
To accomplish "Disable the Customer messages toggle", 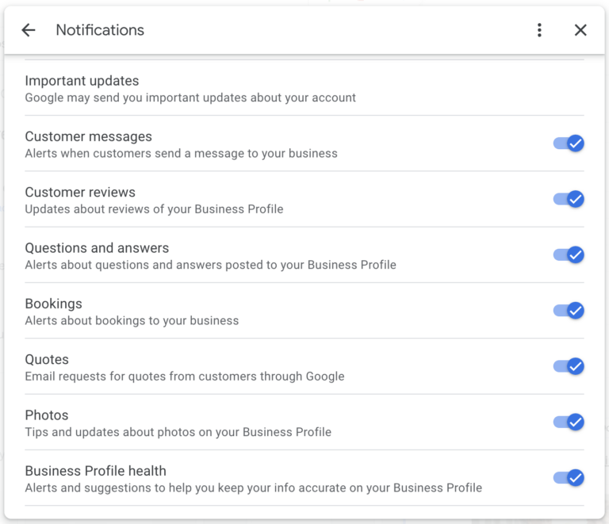I will 569,143.
